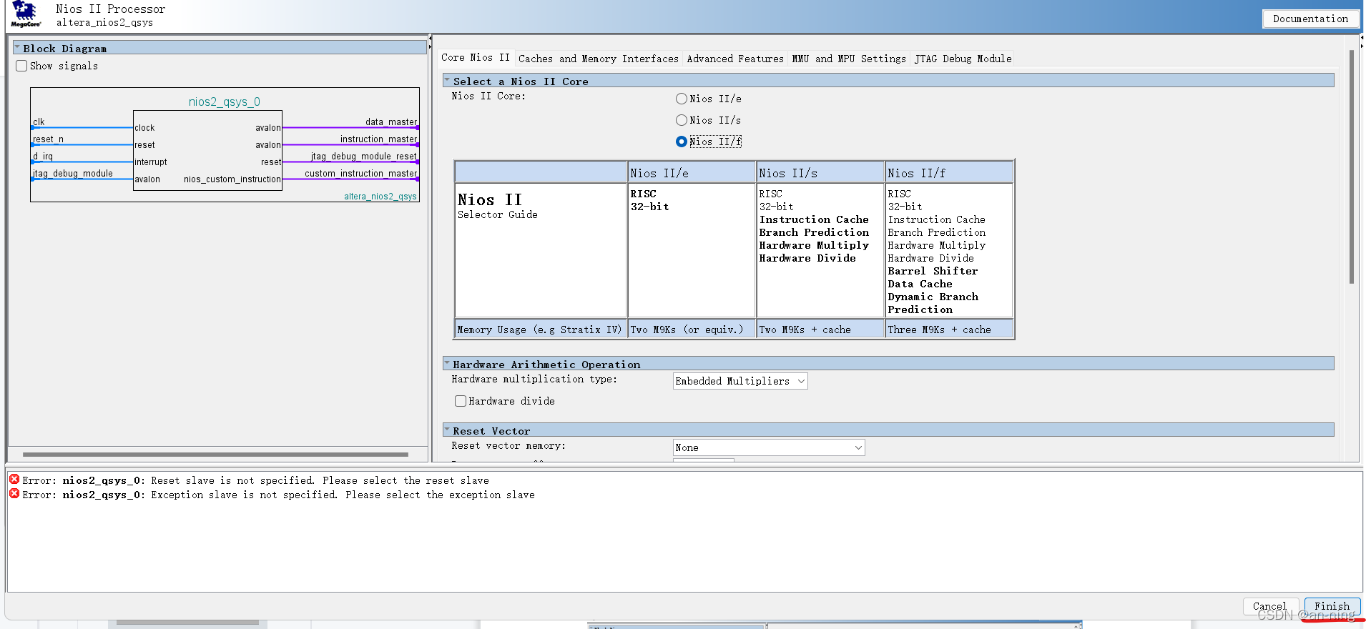Select the Nios II/e core option
The image size is (1366, 629).
pyautogui.click(x=682, y=99)
